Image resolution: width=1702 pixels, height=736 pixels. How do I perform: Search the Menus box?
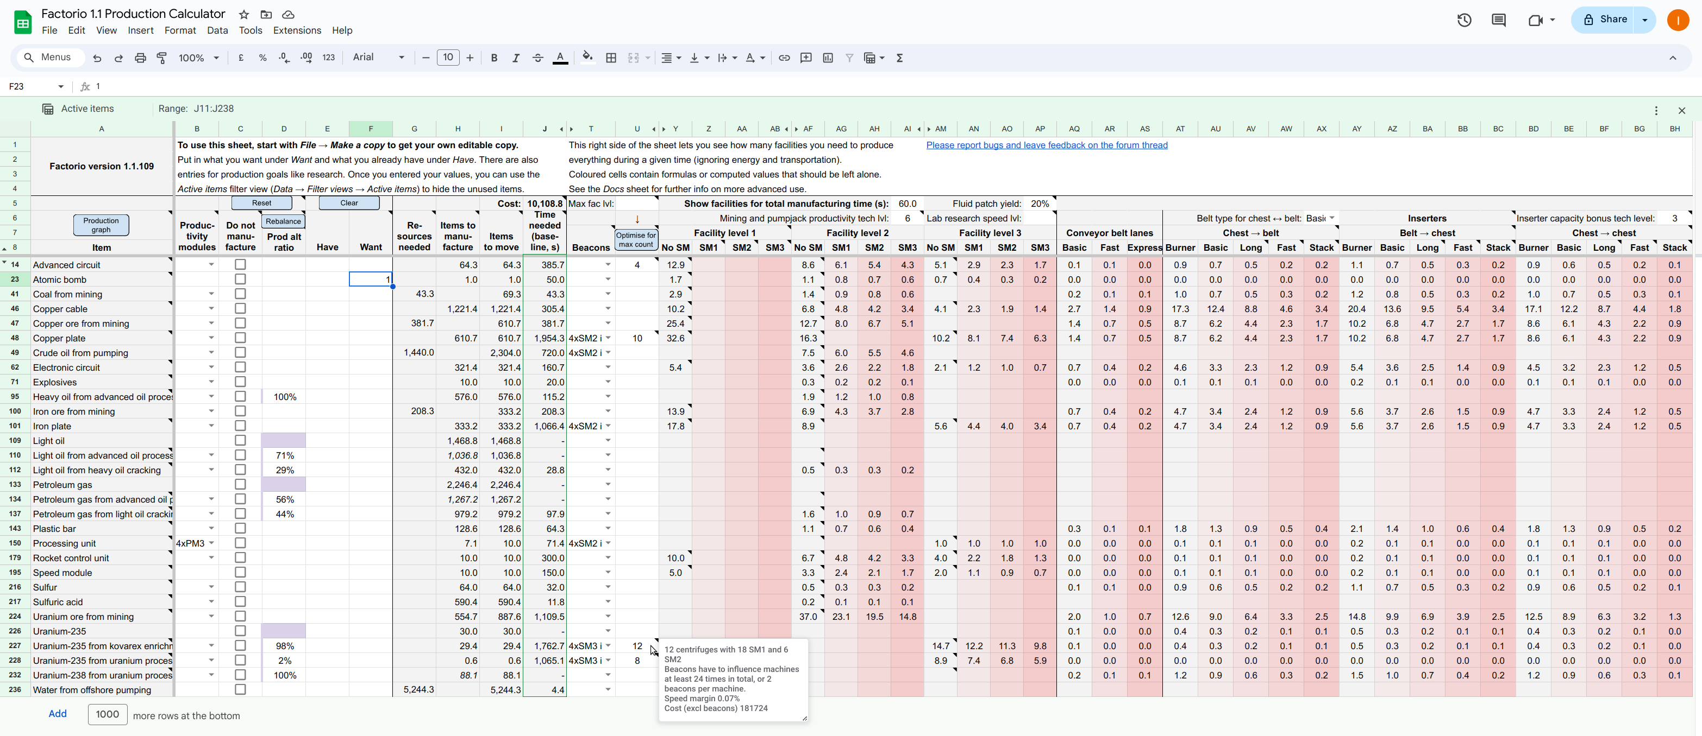click(x=51, y=58)
